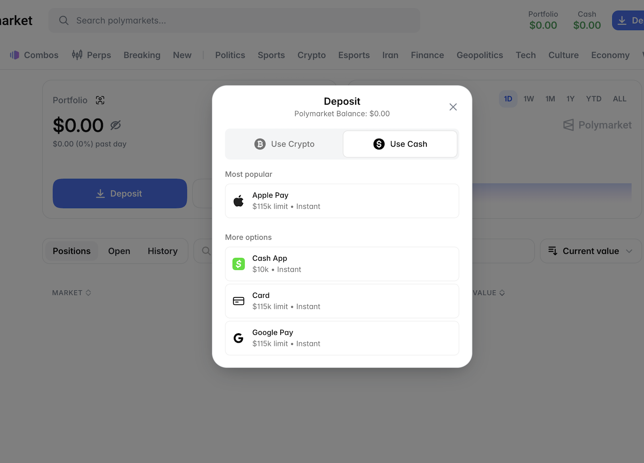Click the Google G icon
This screenshot has height=463, width=644.
click(239, 338)
